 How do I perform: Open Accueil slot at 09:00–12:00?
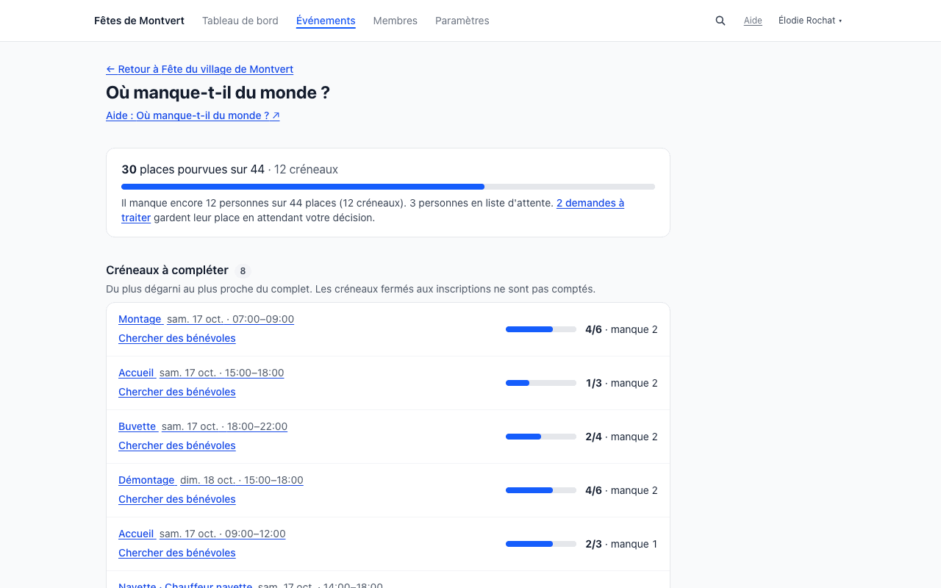(x=202, y=534)
